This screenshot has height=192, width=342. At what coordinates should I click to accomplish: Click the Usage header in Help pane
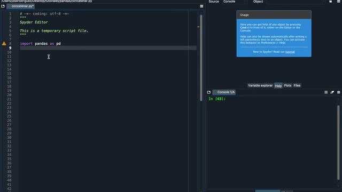pos(274,15)
